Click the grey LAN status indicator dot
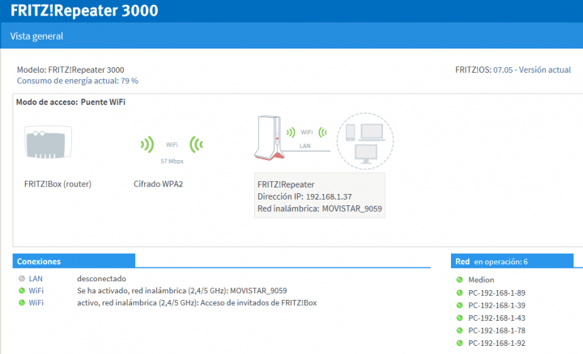The width and height of the screenshot is (583, 354). coord(22,279)
